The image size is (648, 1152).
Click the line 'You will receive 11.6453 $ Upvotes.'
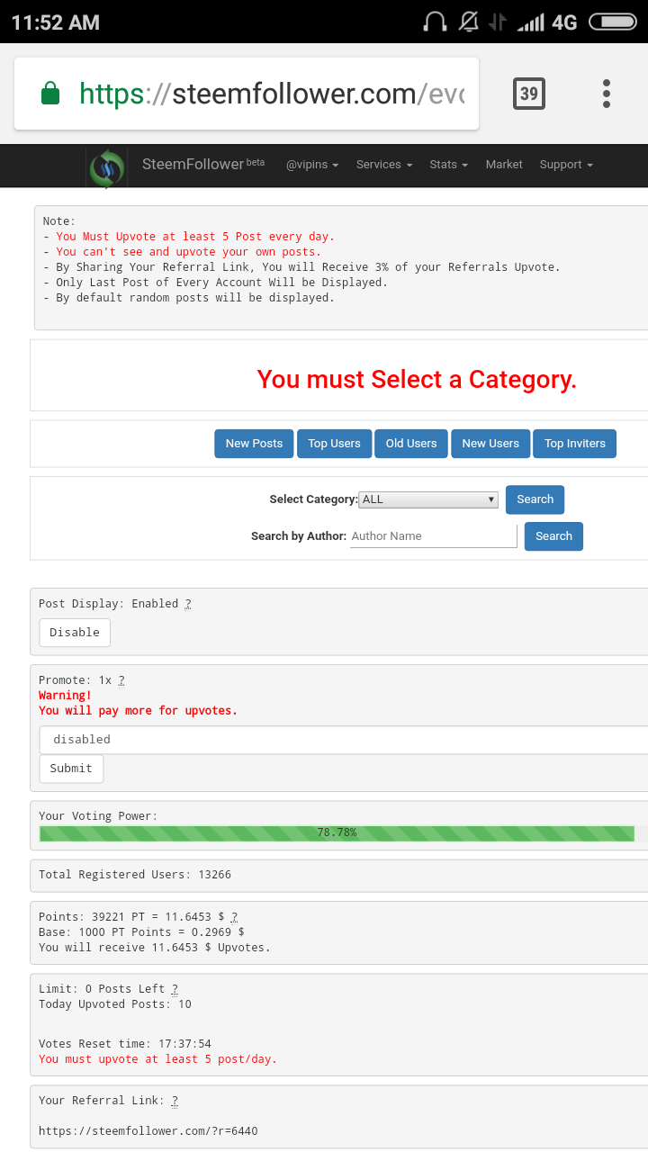pyautogui.click(x=155, y=948)
